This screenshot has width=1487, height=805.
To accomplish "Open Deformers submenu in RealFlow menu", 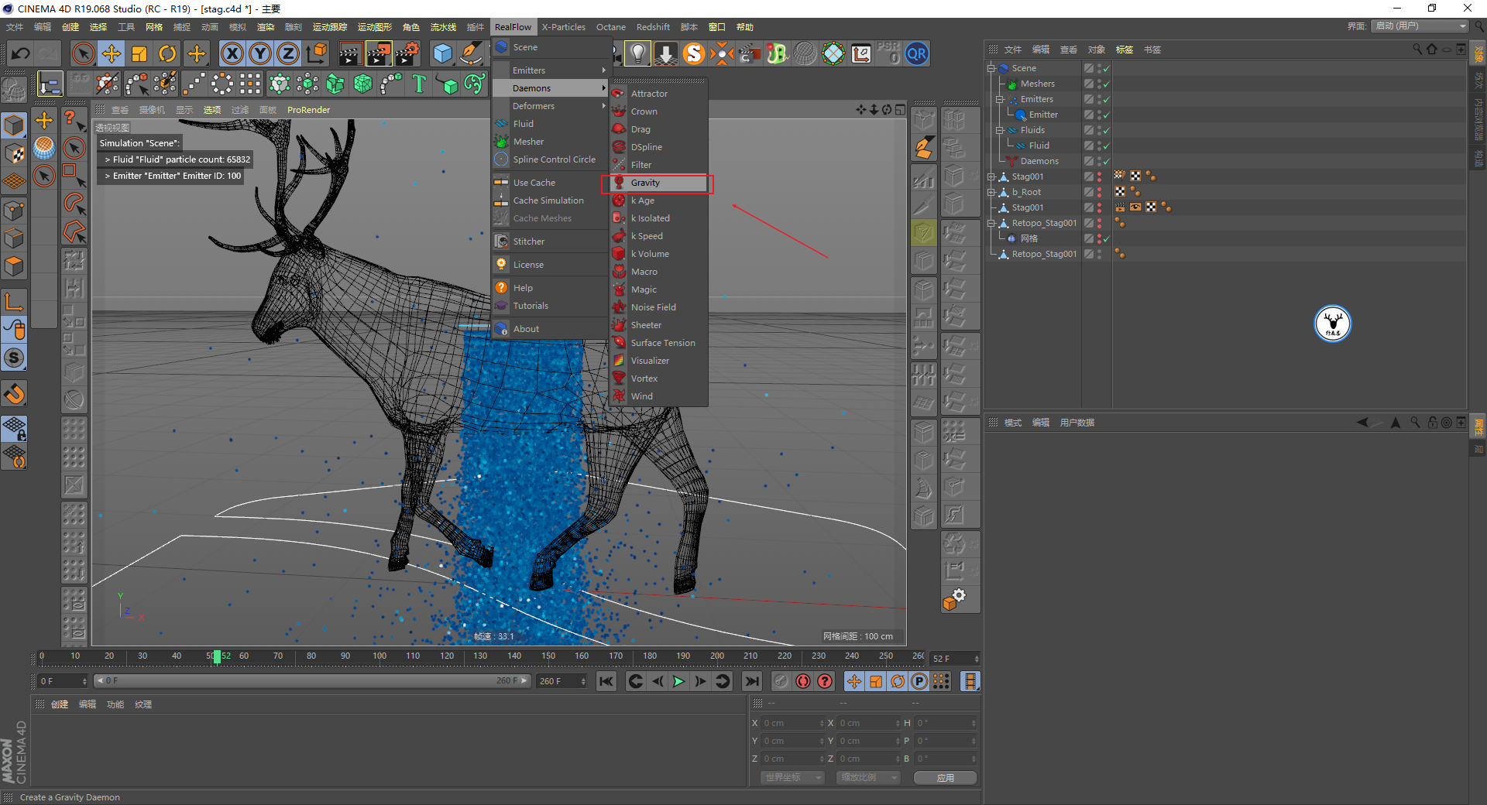I will click(551, 106).
